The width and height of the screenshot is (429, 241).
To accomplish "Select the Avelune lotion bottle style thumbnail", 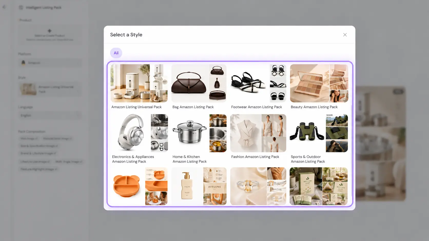I will click(199, 186).
